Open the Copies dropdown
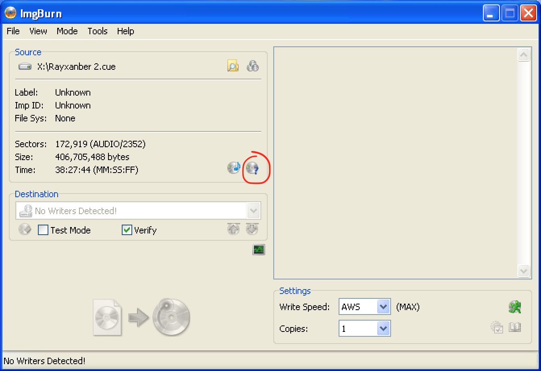The height and width of the screenshot is (371, 541). pos(384,329)
